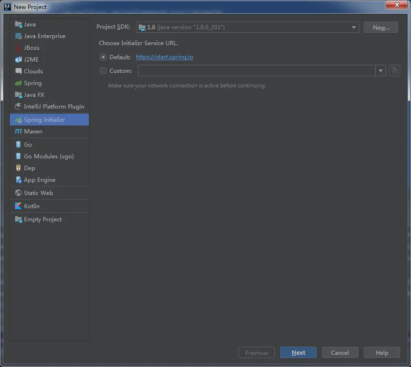Select JBoss in the project list
411x367 pixels.
[49, 47]
